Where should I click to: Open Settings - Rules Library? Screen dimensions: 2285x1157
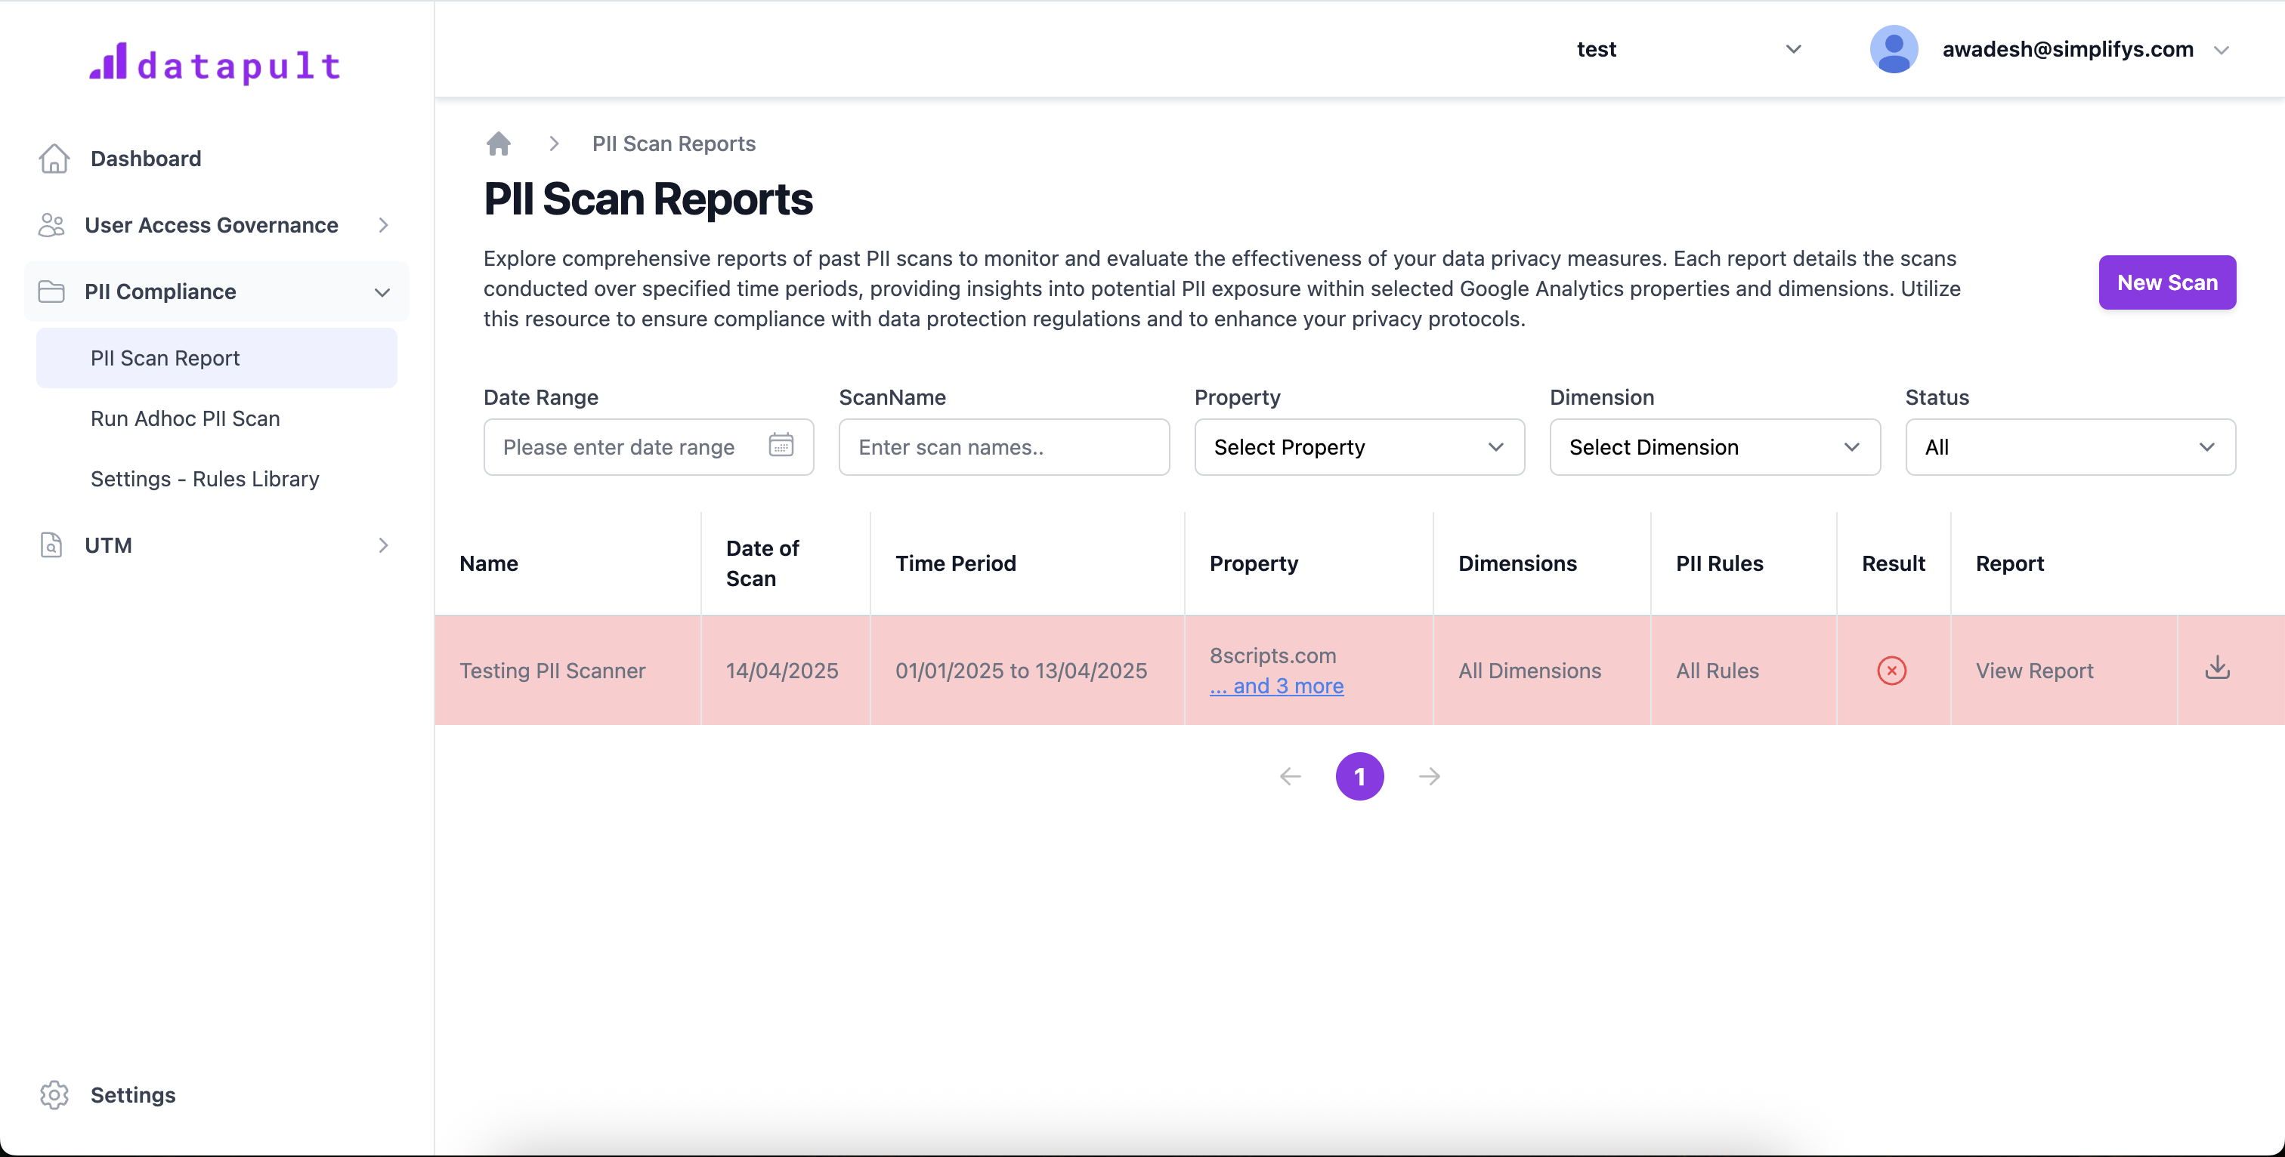205,479
